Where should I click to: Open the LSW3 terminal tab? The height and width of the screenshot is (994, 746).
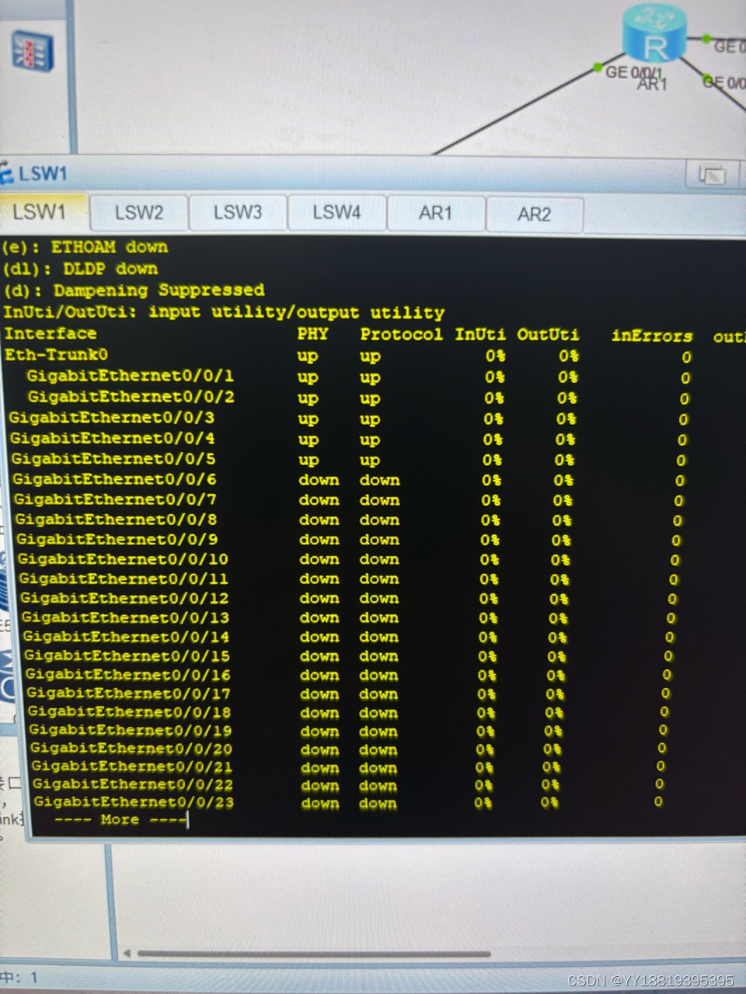(x=238, y=212)
